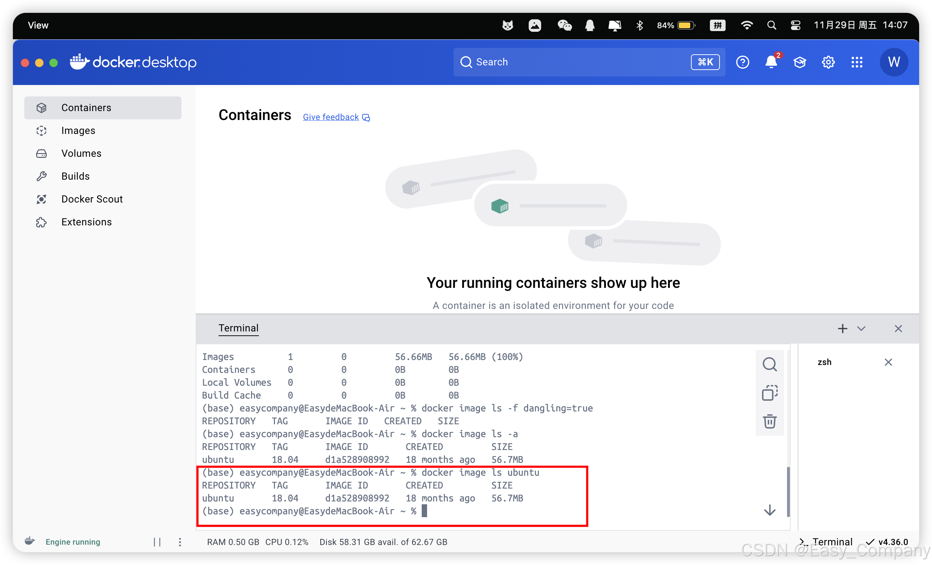The height and width of the screenshot is (565, 932).
Task: Open engine options three-dot menu
Action: tap(180, 542)
